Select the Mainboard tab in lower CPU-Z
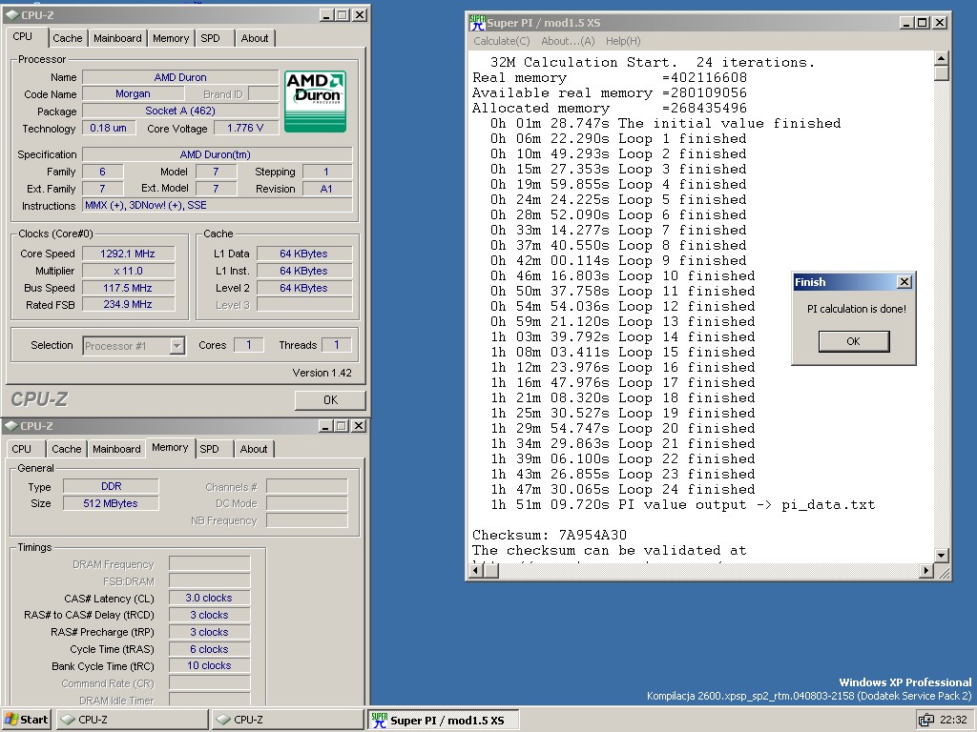 coord(116,449)
